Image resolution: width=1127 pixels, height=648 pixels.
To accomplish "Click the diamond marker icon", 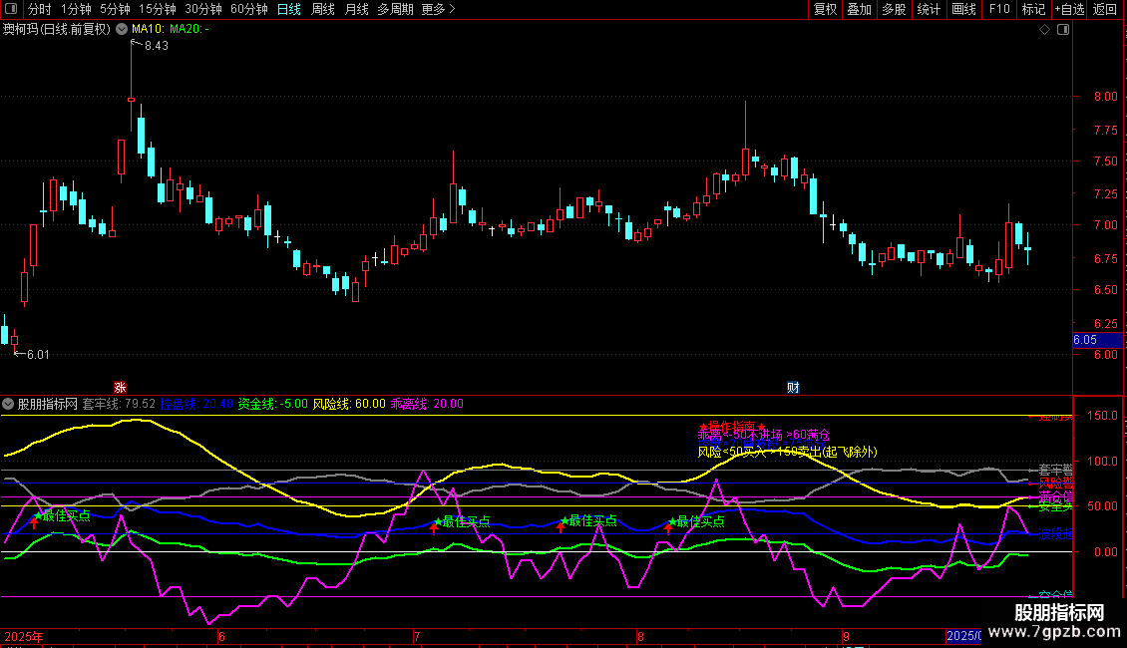I will pos(1044,30).
